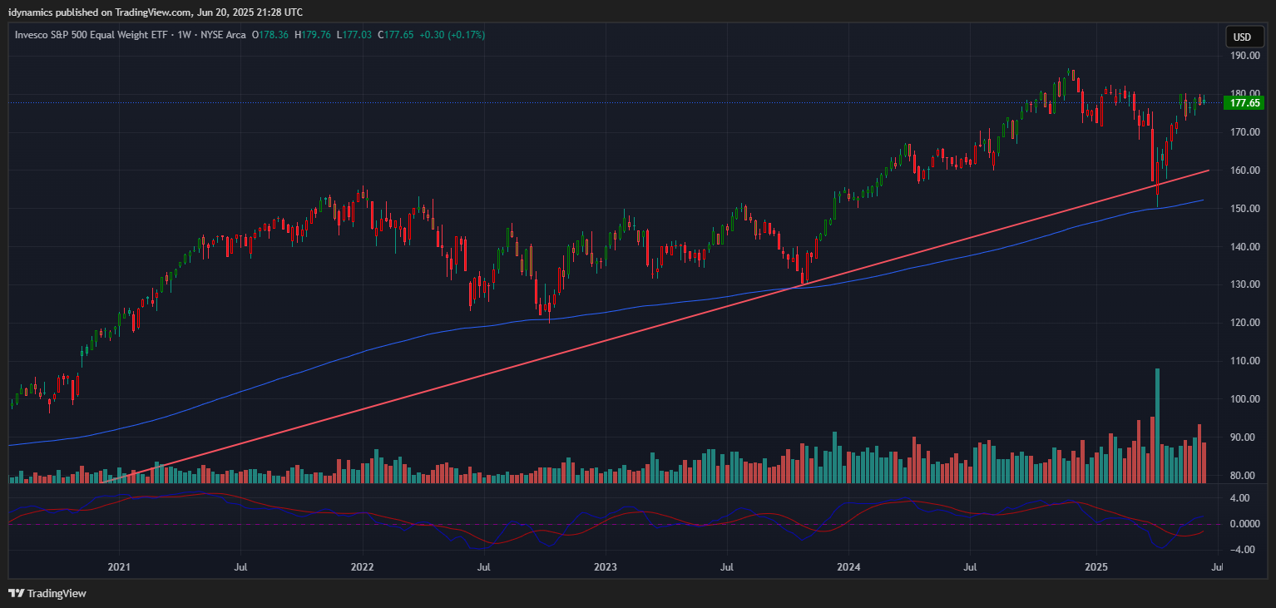Click the 2025 time axis label
The height and width of the screenshot is (608, 1276).
[x=1095, y=567]
